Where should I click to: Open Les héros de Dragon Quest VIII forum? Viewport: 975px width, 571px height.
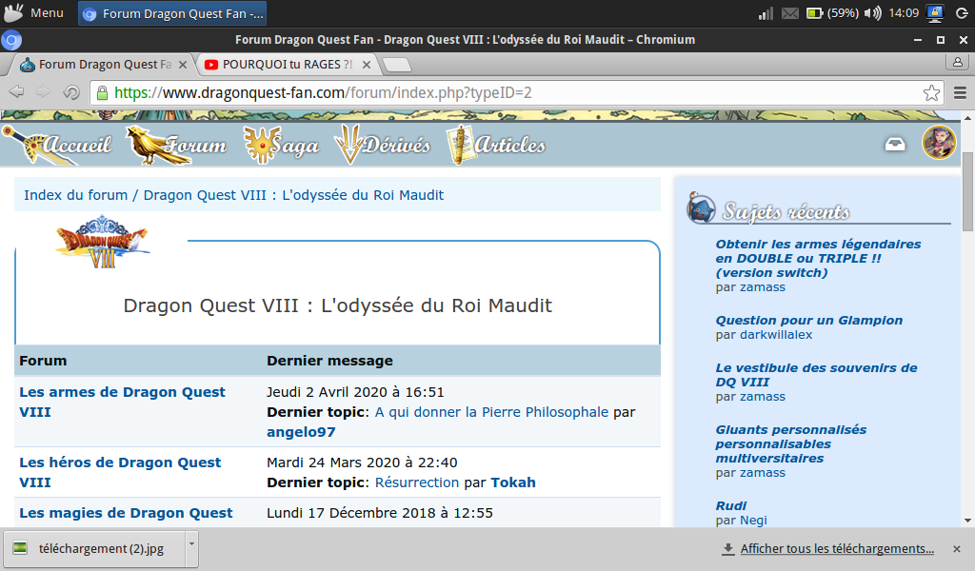coord(120,472)
